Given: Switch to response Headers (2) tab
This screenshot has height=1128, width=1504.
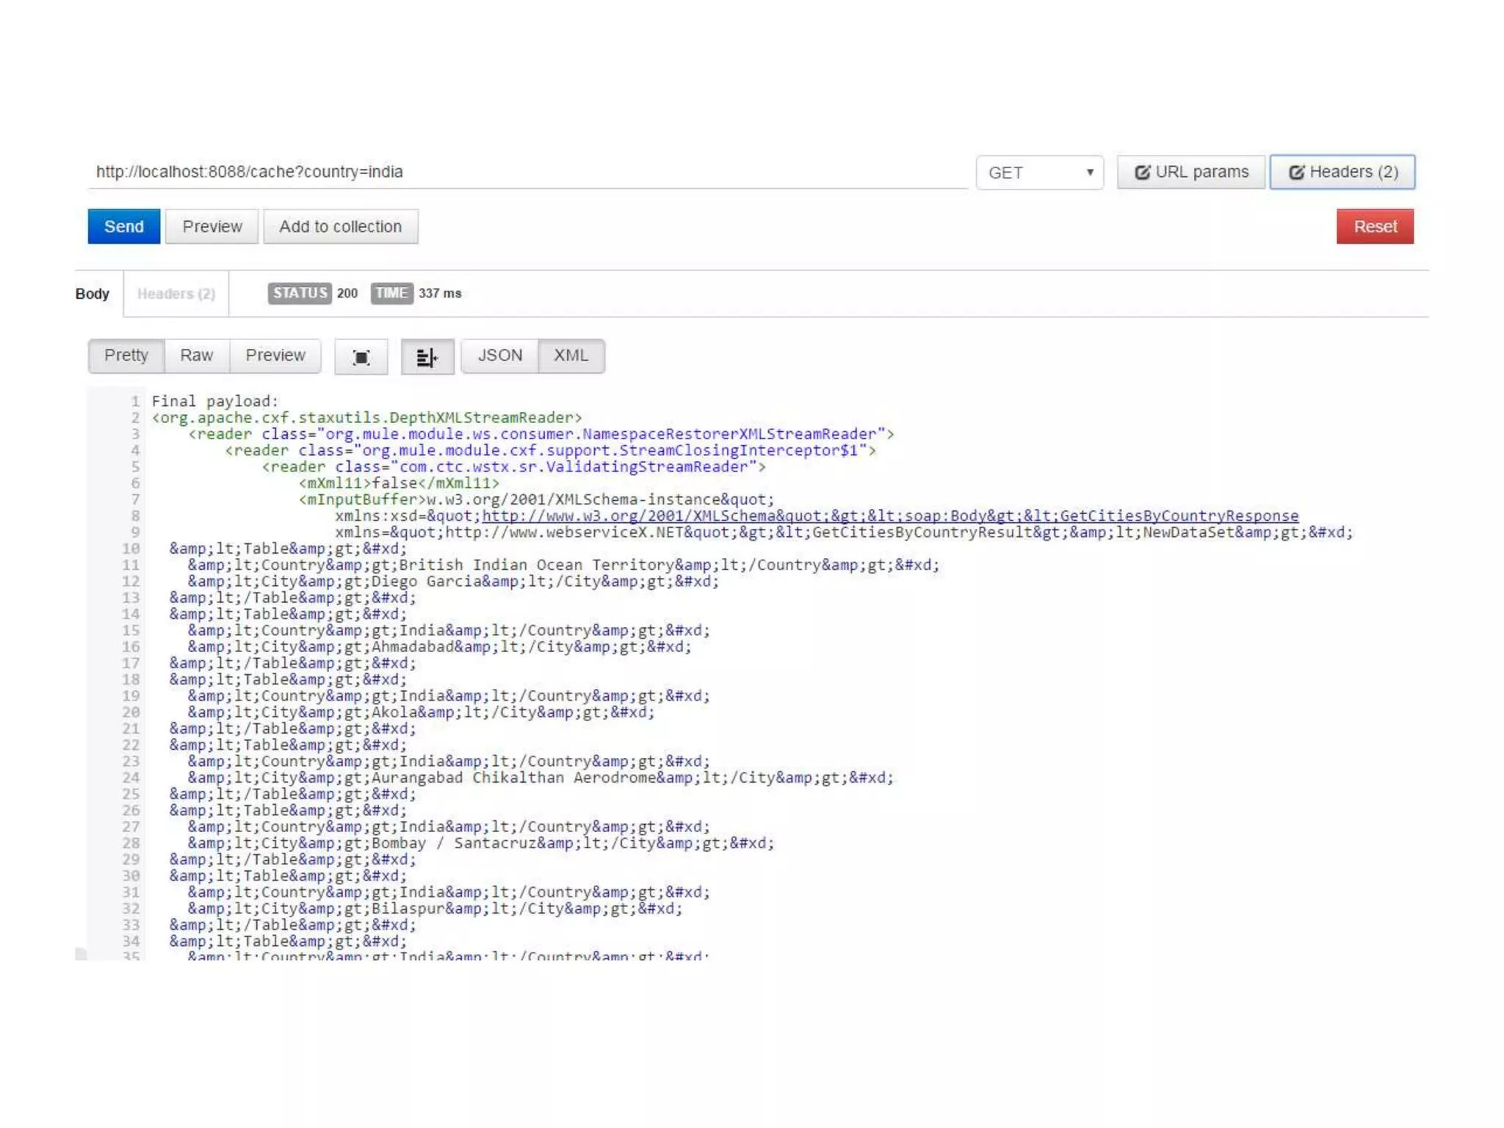Looking at the screenshot, I should click(176, 294).
